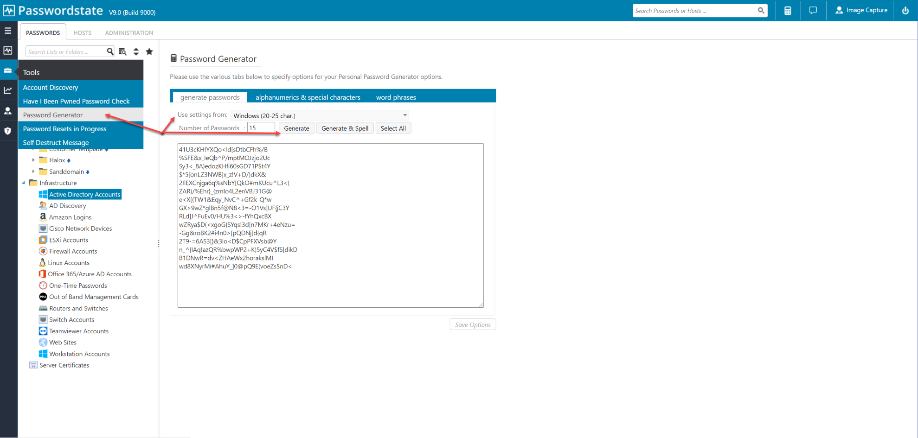Click the Amazon Logins icon
918x438 pixels.
click(43, 217)
